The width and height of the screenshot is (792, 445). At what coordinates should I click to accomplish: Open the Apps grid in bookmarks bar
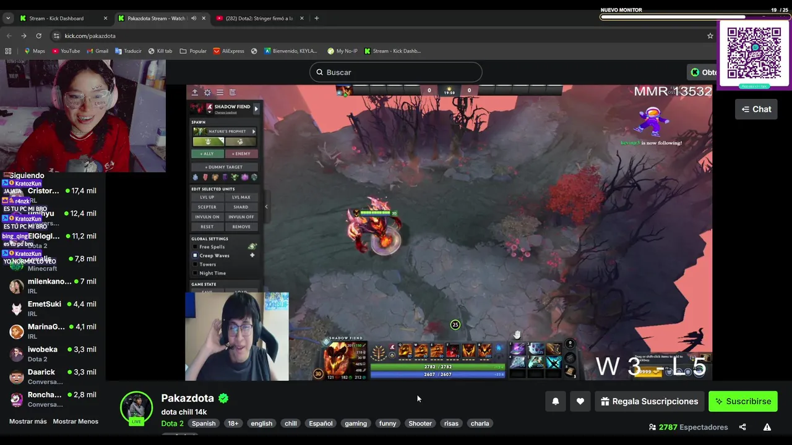click(x=8, y=51)
